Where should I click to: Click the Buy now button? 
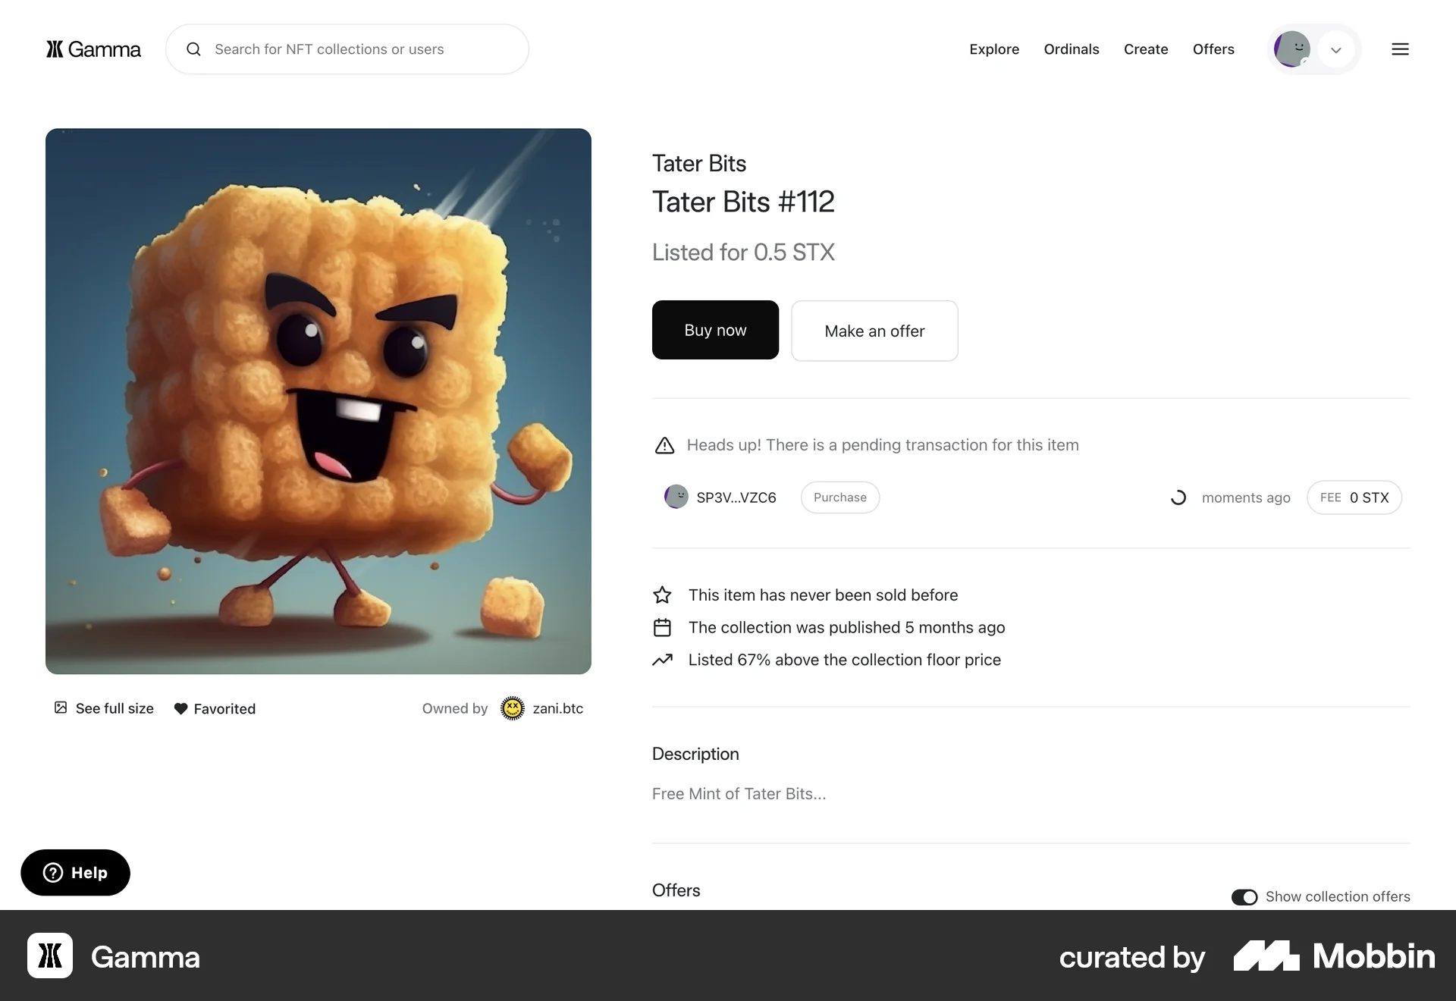715,330
